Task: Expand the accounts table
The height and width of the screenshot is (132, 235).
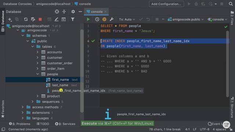Action: pos(37,52)
